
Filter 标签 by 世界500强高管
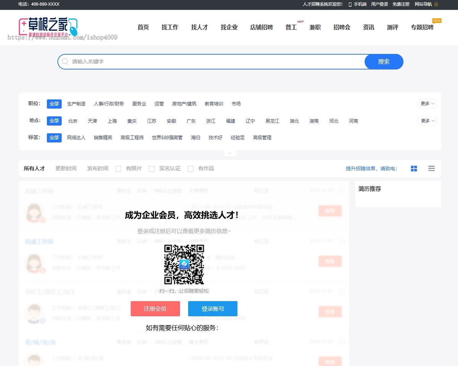coord(167,138)
